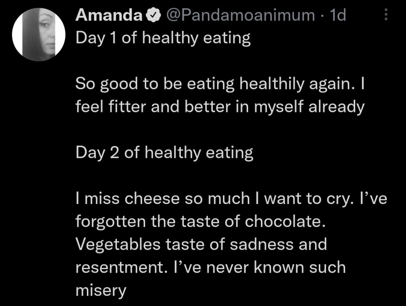406x306 pixels.
Task: Click the line starting 'I miss cheese so much'
Action: [231, 199]
